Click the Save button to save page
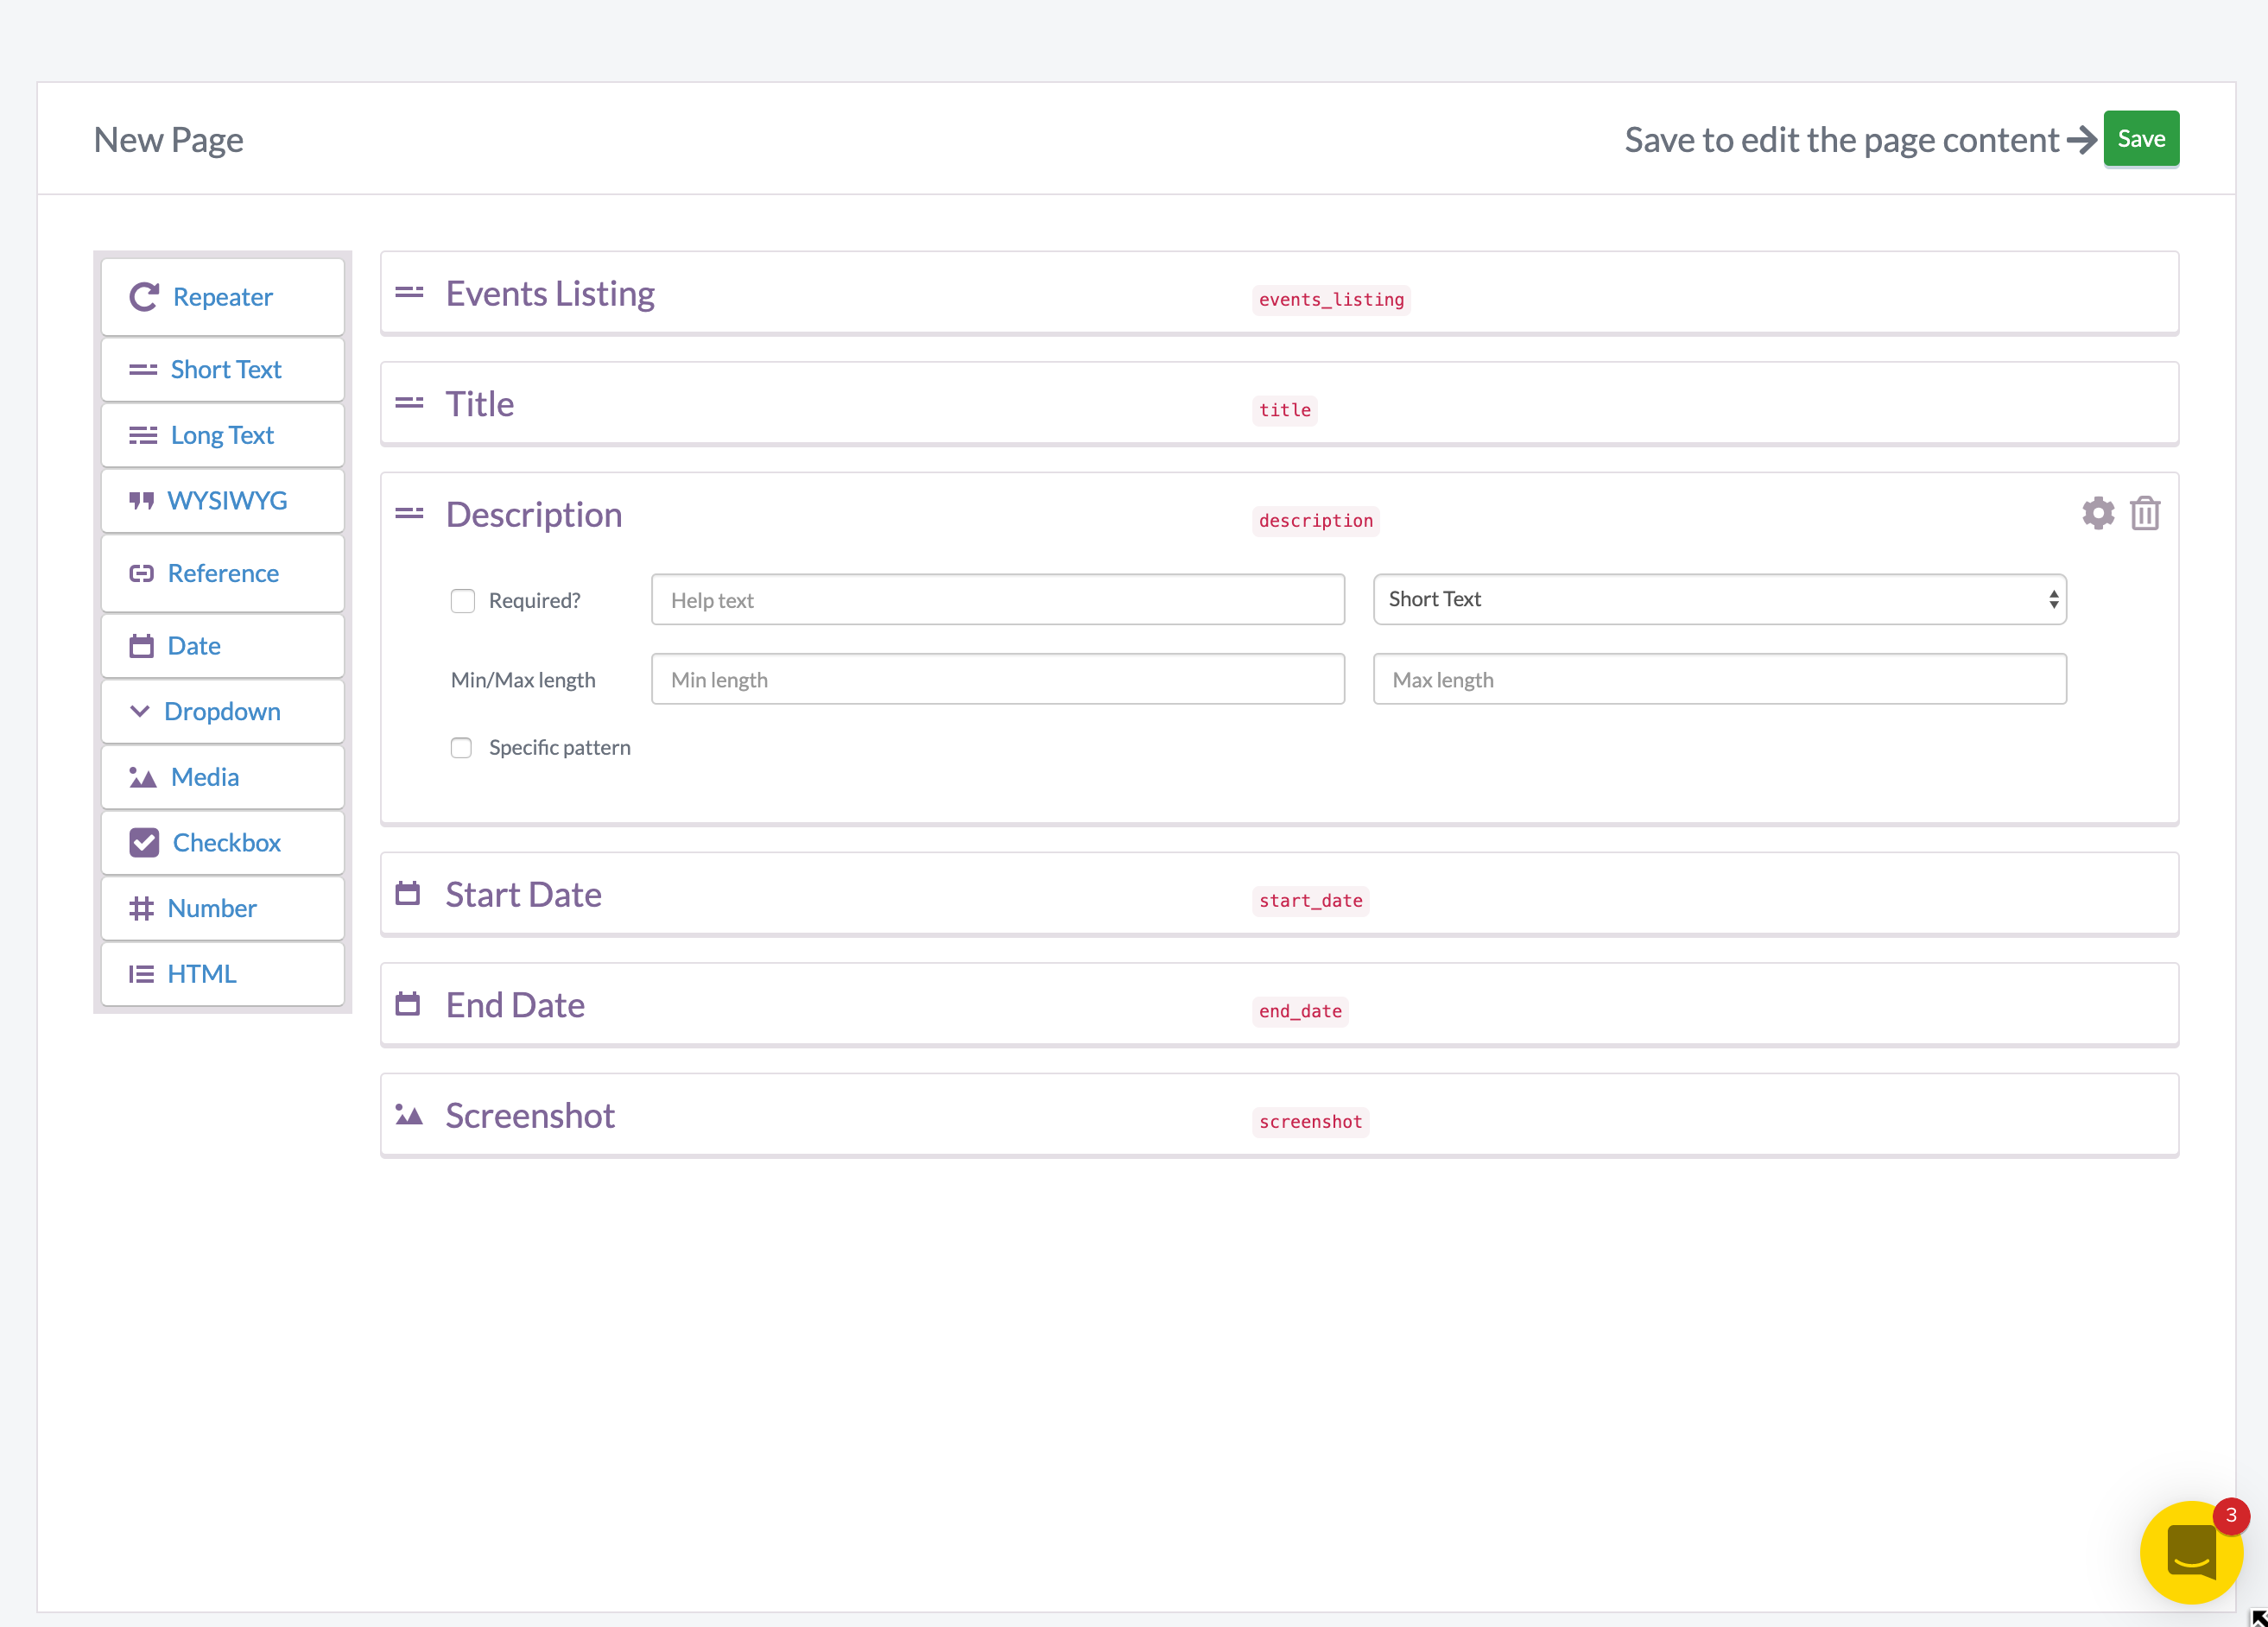The image size is (2268, 1627). tap(2143, 137)
